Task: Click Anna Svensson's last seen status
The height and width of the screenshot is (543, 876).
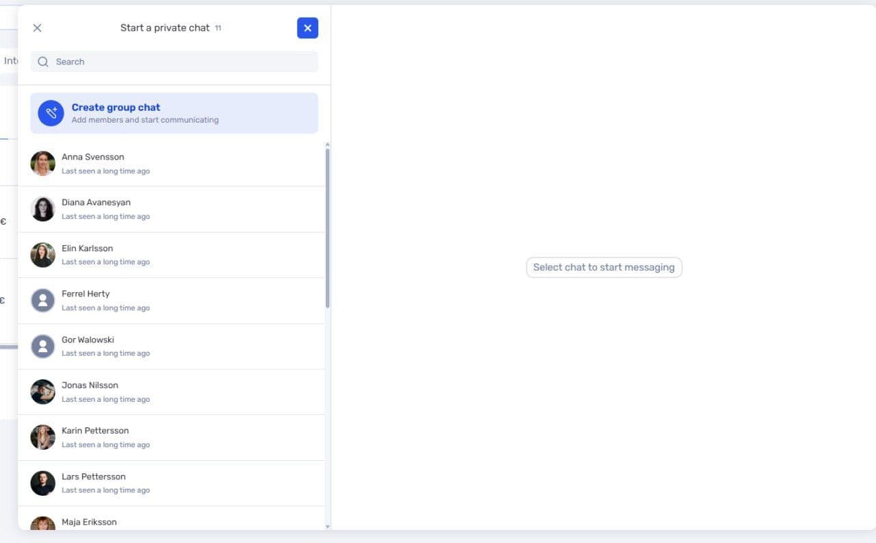Action: click(105, 171)
